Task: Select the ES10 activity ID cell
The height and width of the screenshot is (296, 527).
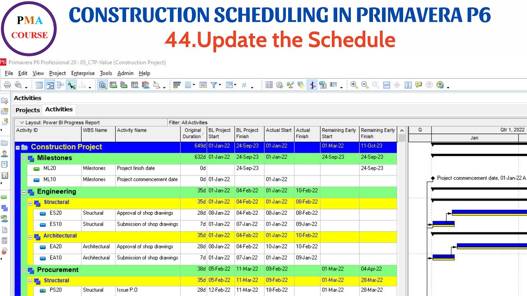Action: pyautogui.click(x=56, y=224)
